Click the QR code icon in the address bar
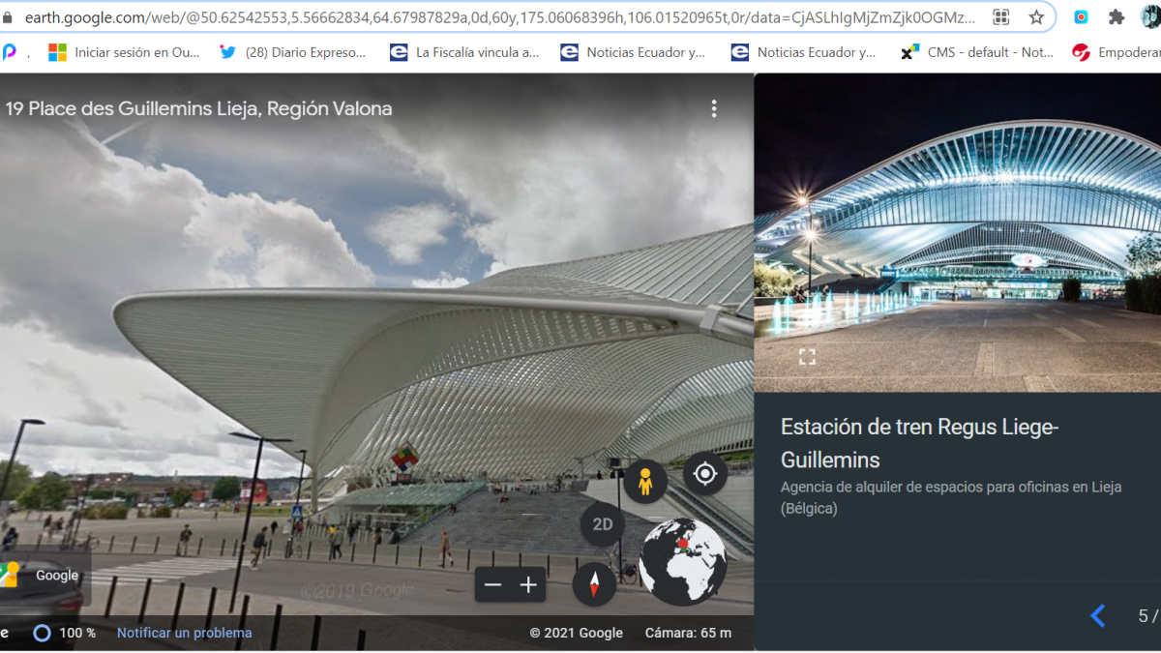The height and width of the screenshot is (653, 1161). click(x=1000, y=16)
